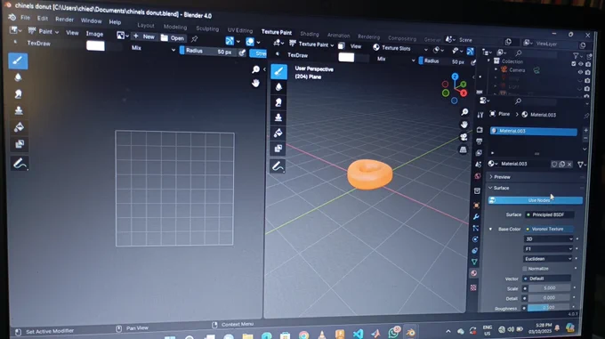Click the navigation gizmo Z axis
The height and width of the screenshot is (339, 605).
coord(455,77)
